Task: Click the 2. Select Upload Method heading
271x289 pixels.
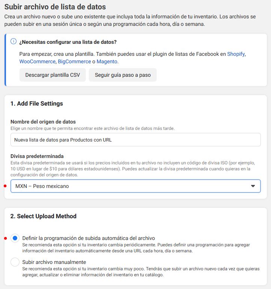Action: [43, 216]
